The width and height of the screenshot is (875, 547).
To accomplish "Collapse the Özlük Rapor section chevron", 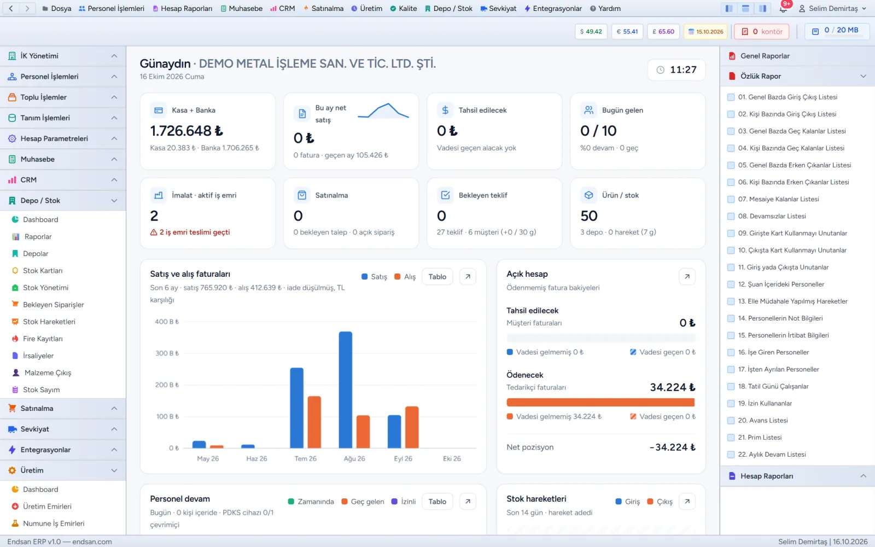I will tap(863, 76).
